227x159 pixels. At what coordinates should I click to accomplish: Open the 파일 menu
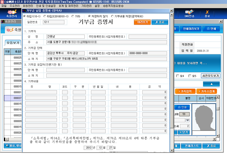(4, 6)
